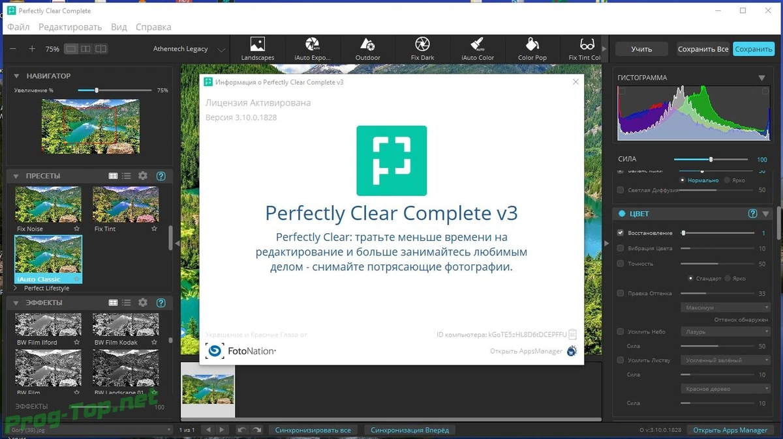Screen dimensions: 783x439
Task: Select side-by-side view mode icon
Action: coord(87,49)
